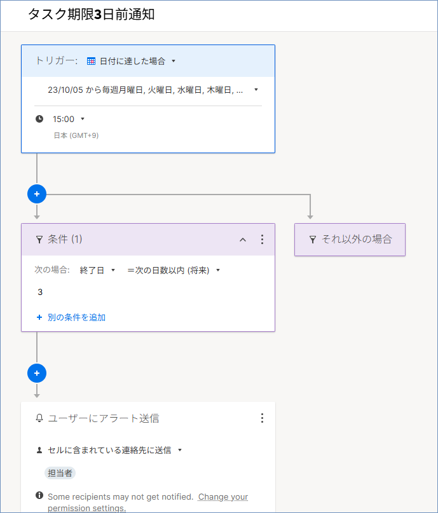Open the 15:00 time dropdown
This screenshot has height=513, width=438.
69,119
